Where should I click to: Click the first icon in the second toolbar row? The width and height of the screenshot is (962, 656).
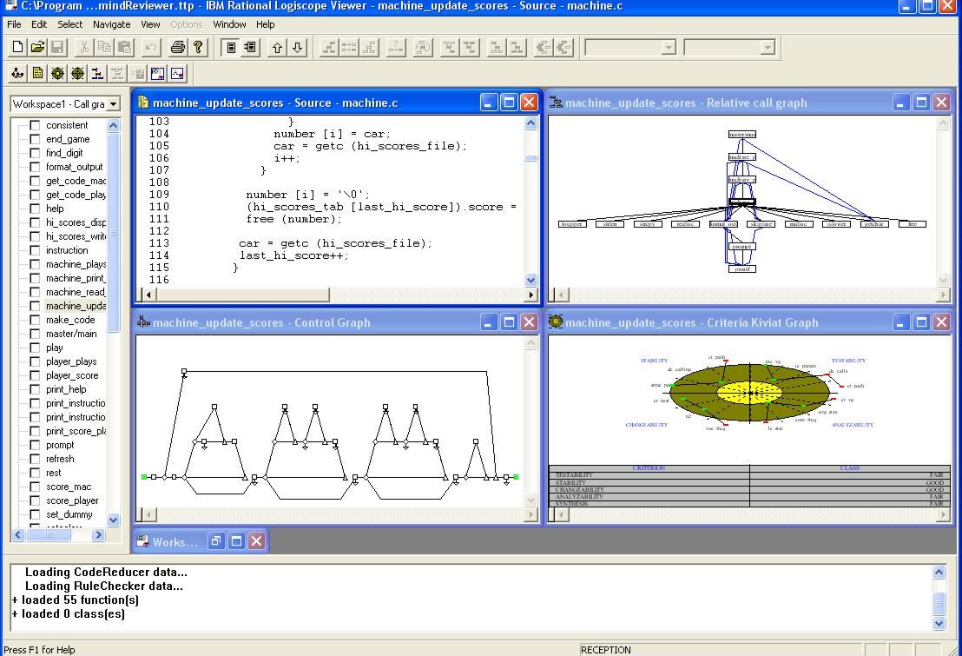[17, 74]
